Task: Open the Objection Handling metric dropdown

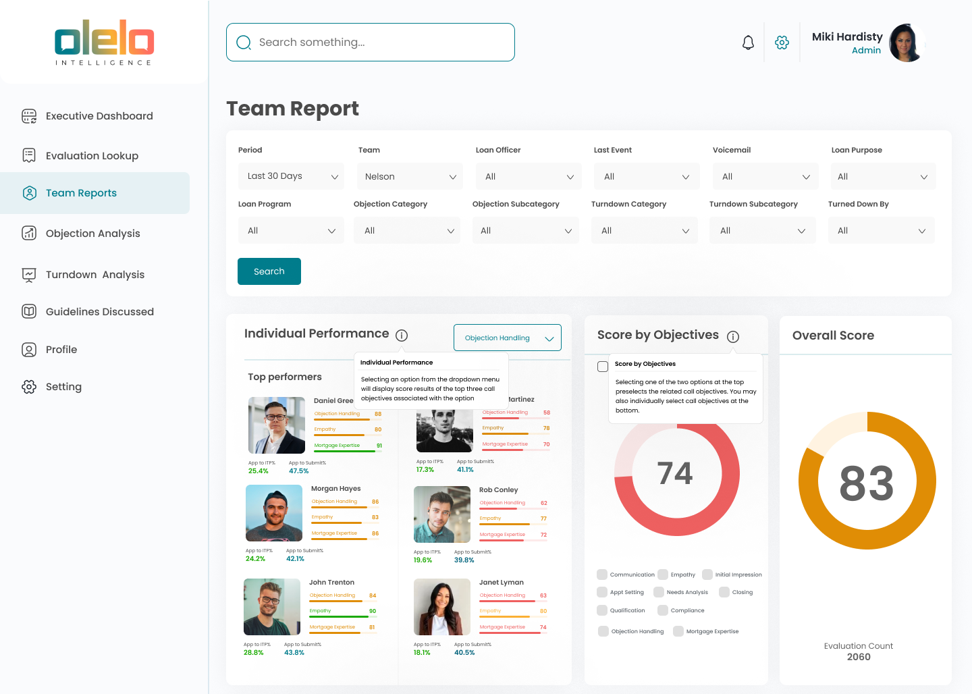Action: (508, 338)
